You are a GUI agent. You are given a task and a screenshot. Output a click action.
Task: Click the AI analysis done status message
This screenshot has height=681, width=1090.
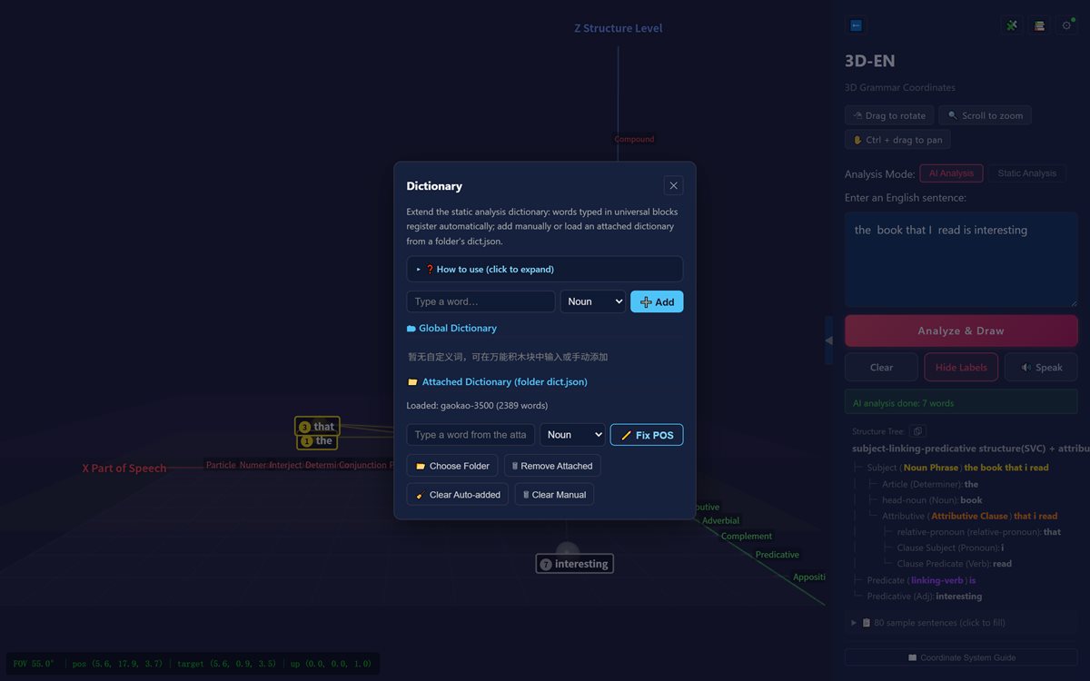(961, 402)
